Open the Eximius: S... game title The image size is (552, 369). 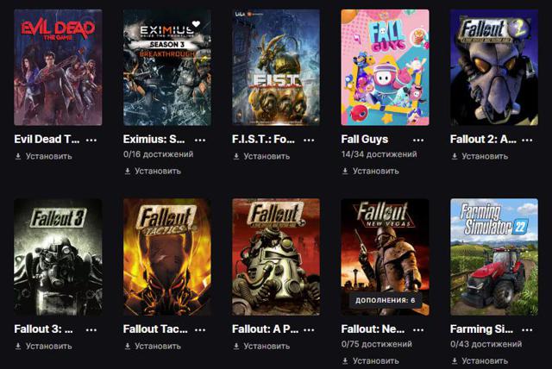click(154, 140)
